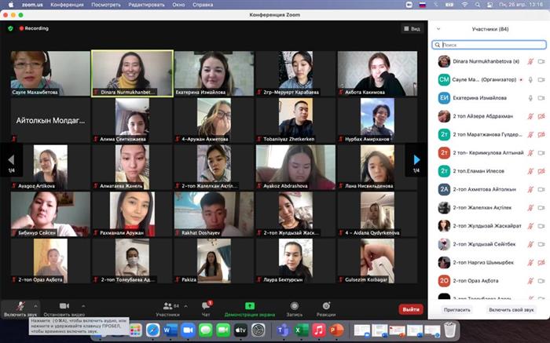This screenshot has height=343, width=550.
Task: Click the red Выйти button
Action: 410,309
